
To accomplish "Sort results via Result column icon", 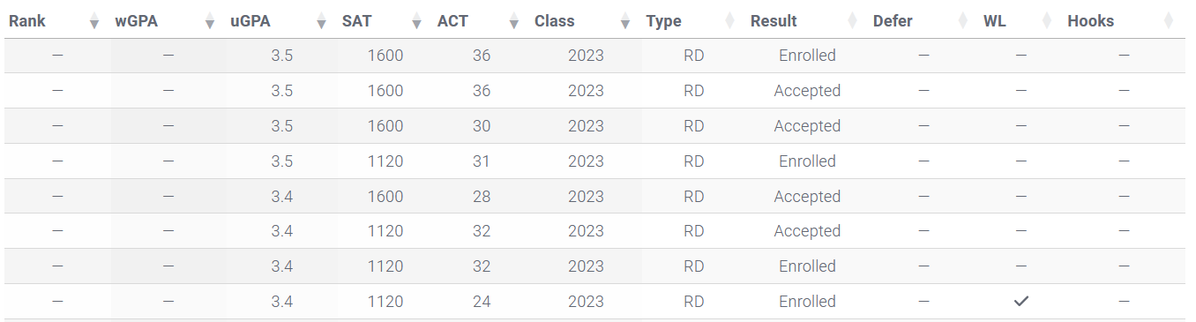I will [x=852, y=21].
